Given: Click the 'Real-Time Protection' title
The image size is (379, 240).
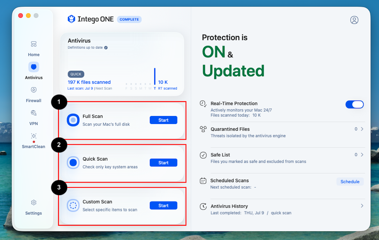Looking at the screenshot, I should click(234, 104).
